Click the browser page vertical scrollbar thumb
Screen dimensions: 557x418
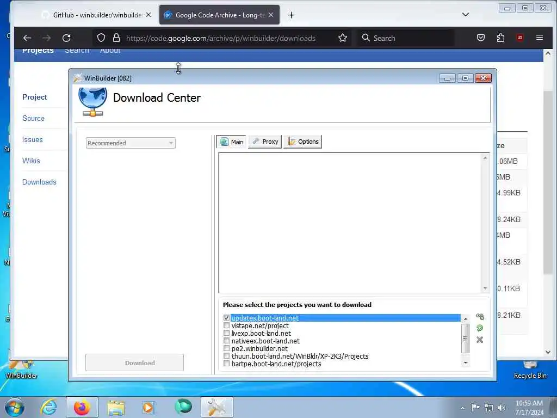point(548,183)
